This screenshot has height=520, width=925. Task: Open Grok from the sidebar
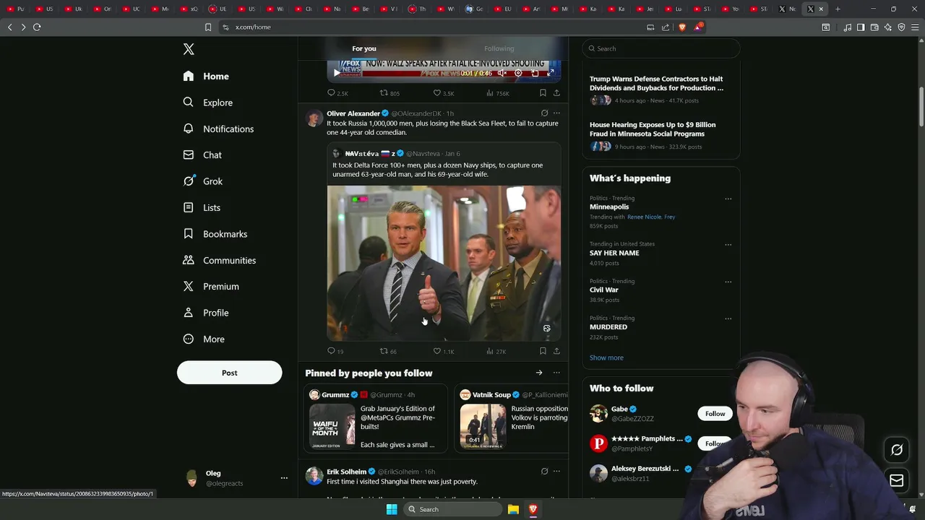coord(203,181)
